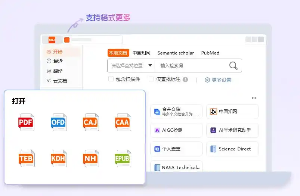Click the 个人查重 card icon

[x=157, y=149]
